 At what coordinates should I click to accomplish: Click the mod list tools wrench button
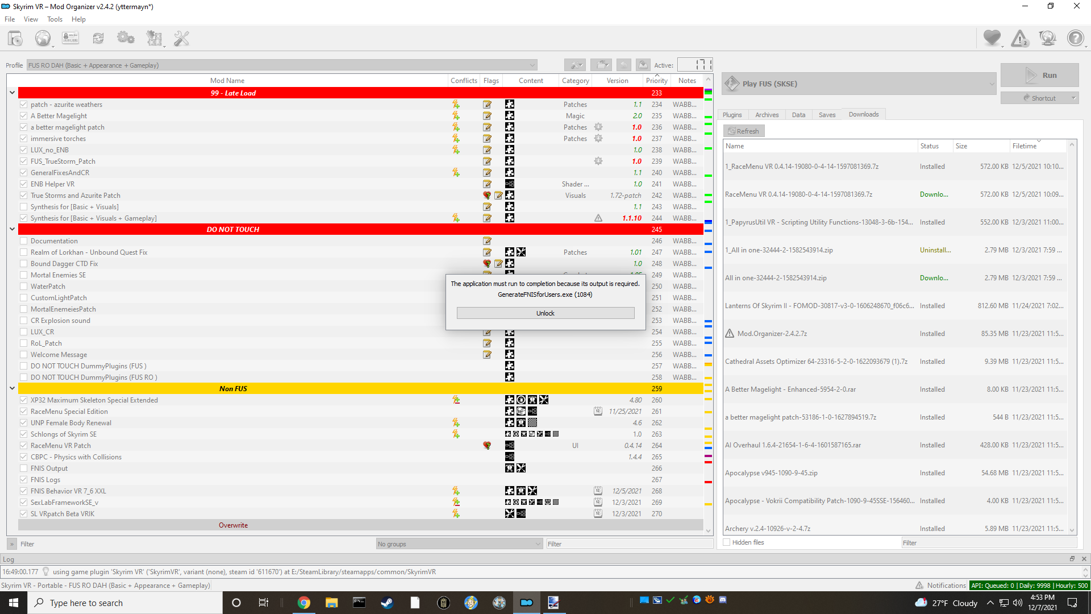(575, 65)
